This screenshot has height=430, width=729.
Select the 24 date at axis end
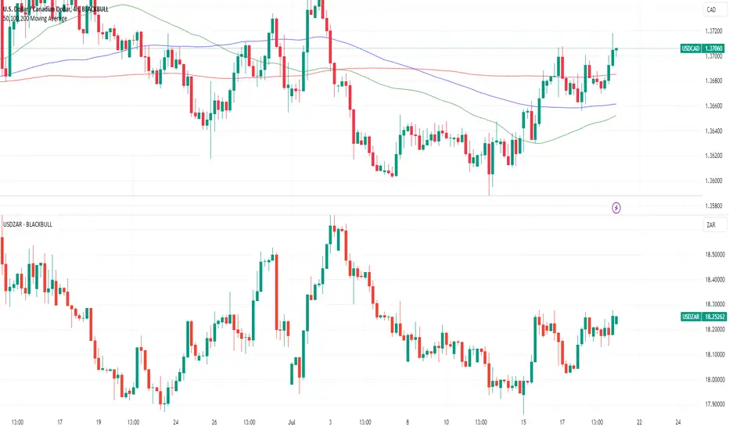[678, 422]
